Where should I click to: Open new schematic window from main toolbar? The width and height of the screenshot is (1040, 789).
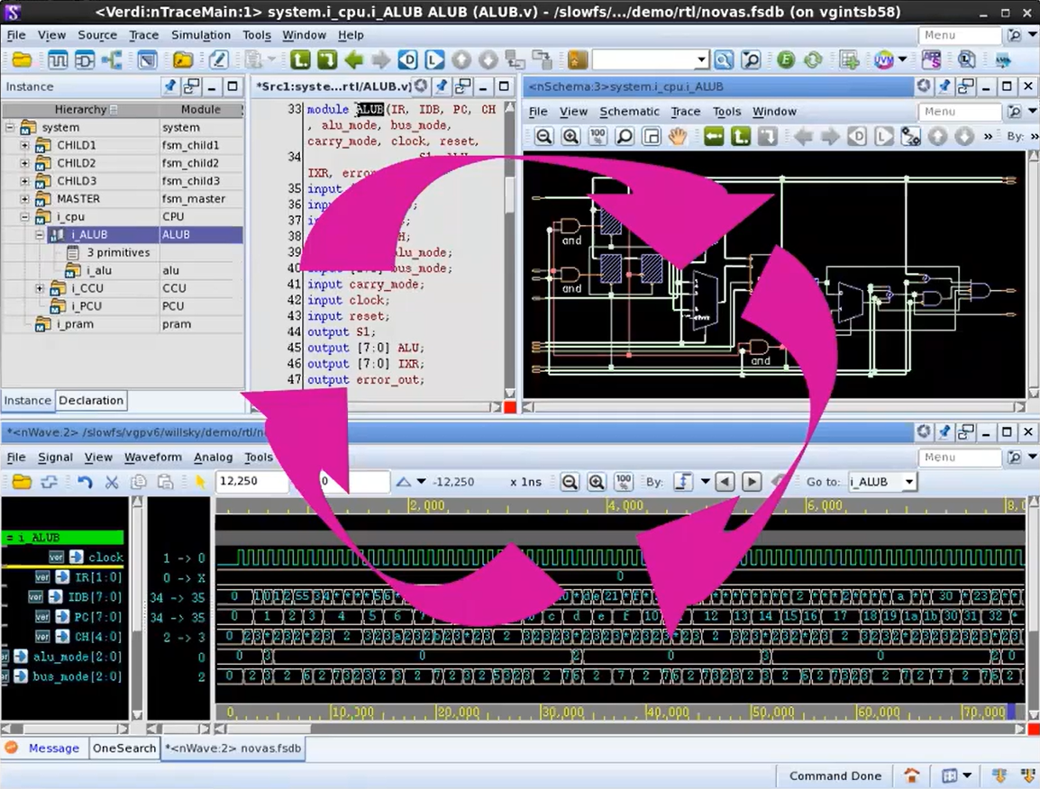[x=85, y=60]
